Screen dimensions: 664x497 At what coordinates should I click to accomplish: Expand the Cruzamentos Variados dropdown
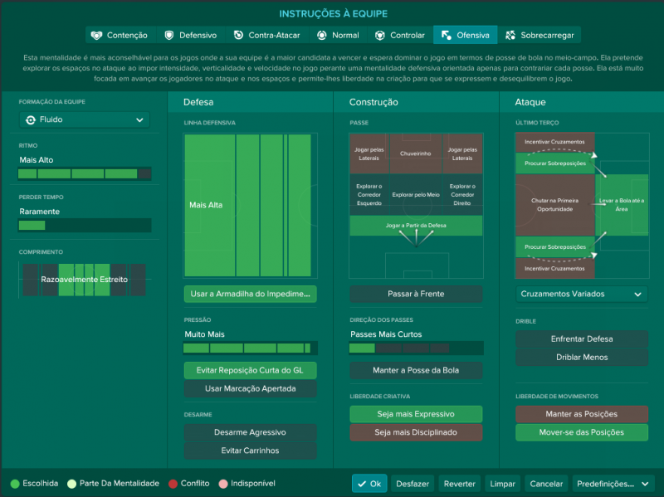point(581,294)
